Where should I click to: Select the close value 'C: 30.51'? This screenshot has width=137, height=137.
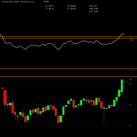[50, 9]
